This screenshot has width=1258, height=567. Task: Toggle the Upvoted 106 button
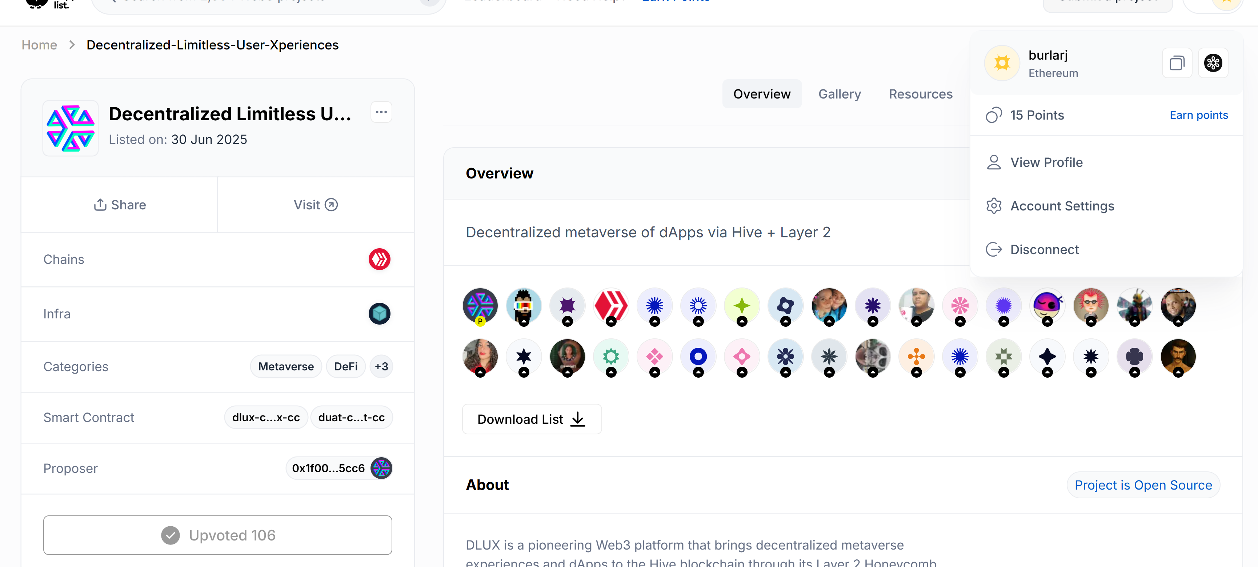pos(217,535)
